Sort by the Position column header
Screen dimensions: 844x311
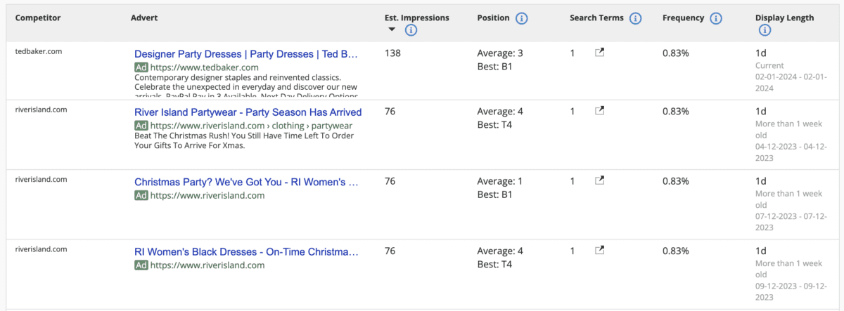[493, 18]
